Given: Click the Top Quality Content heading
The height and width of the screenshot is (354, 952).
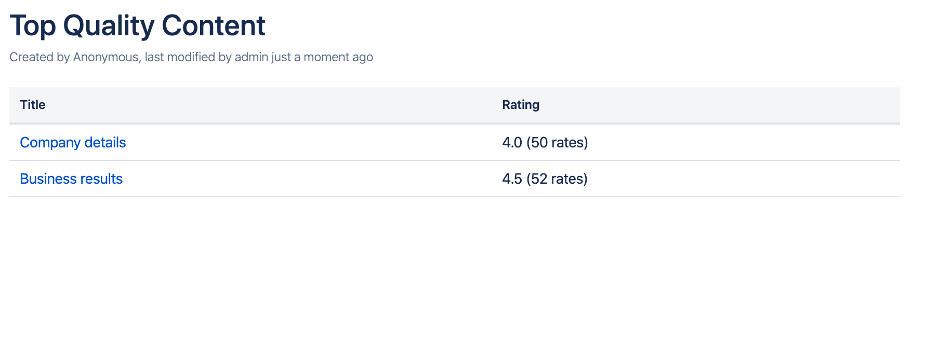Looking at the screenshot, I should pos(137,25).
